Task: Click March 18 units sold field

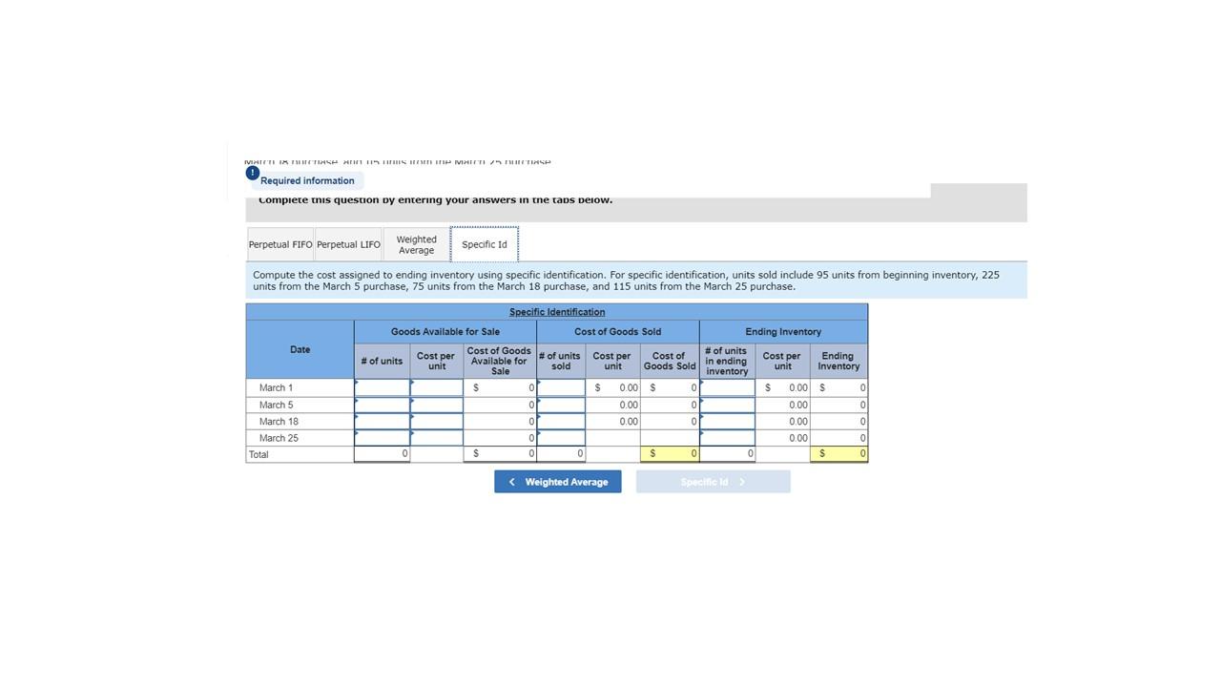Action: 561,421
